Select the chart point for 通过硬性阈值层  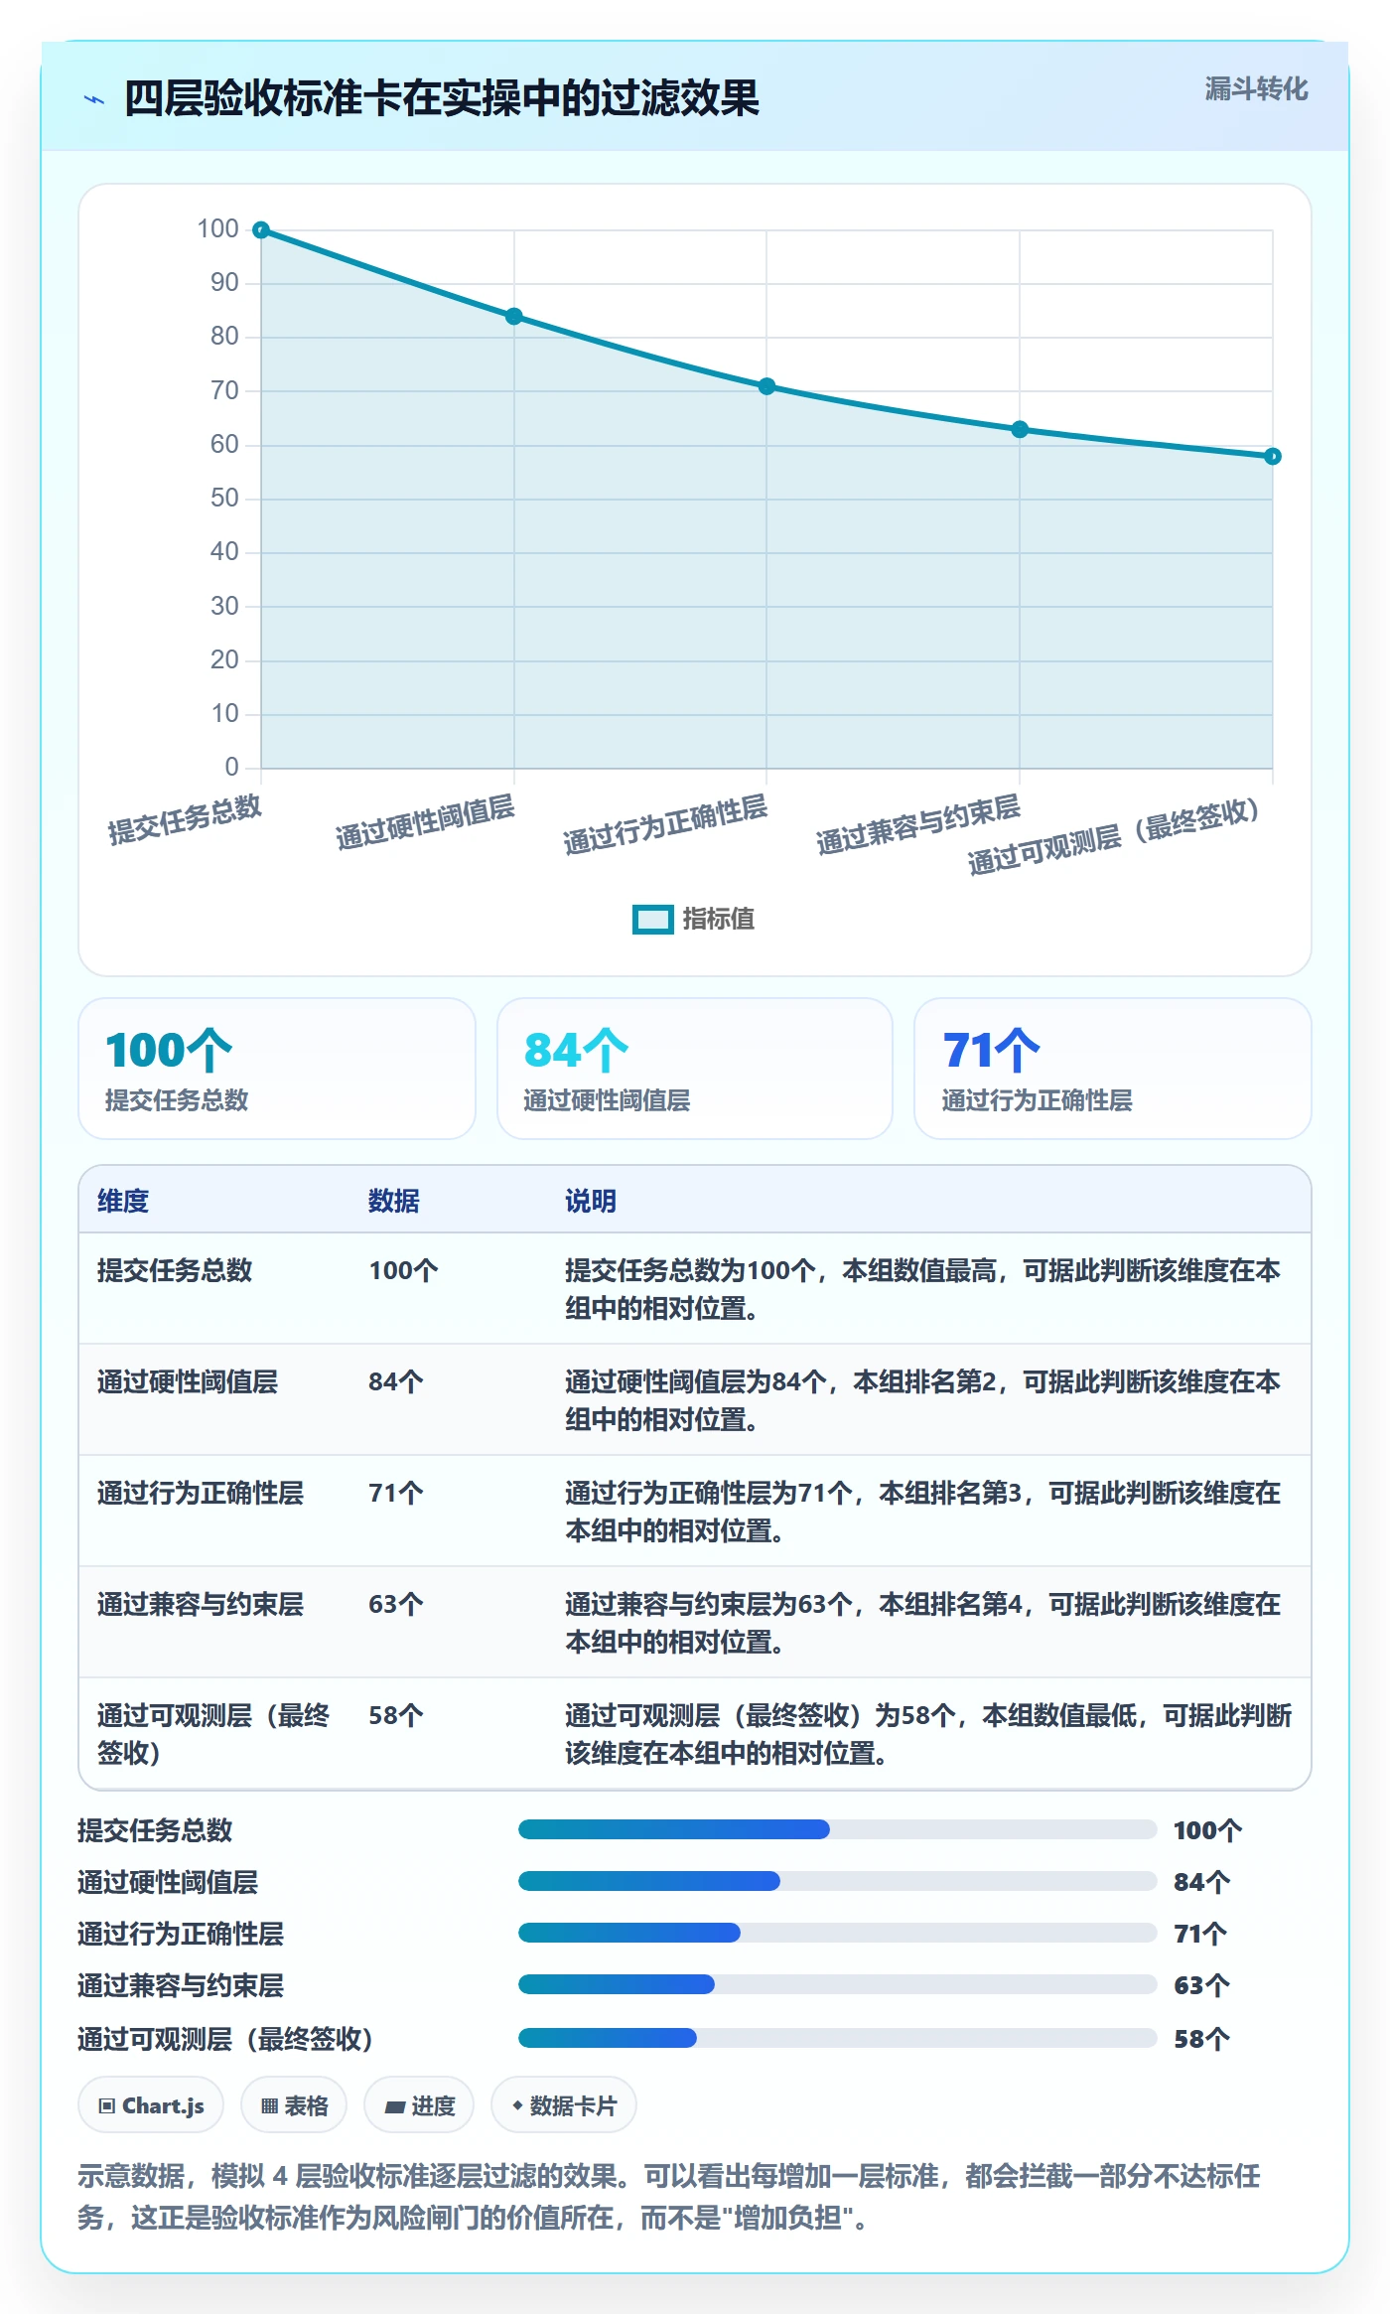514,317
